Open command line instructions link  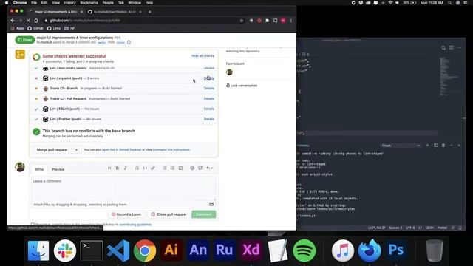pos(171,149)
